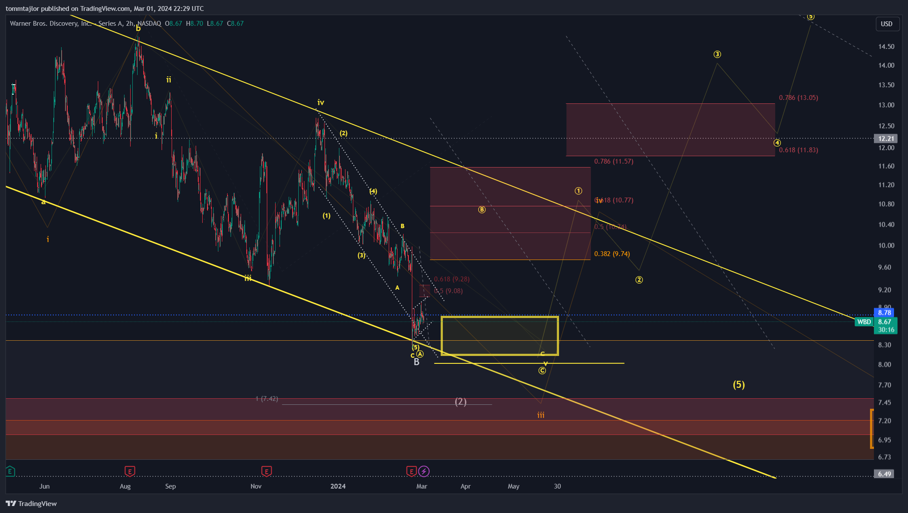Viewport: 908px width, 513px height.
Task: Click the 14.50 value on the price axis
Action: point(886,47)
